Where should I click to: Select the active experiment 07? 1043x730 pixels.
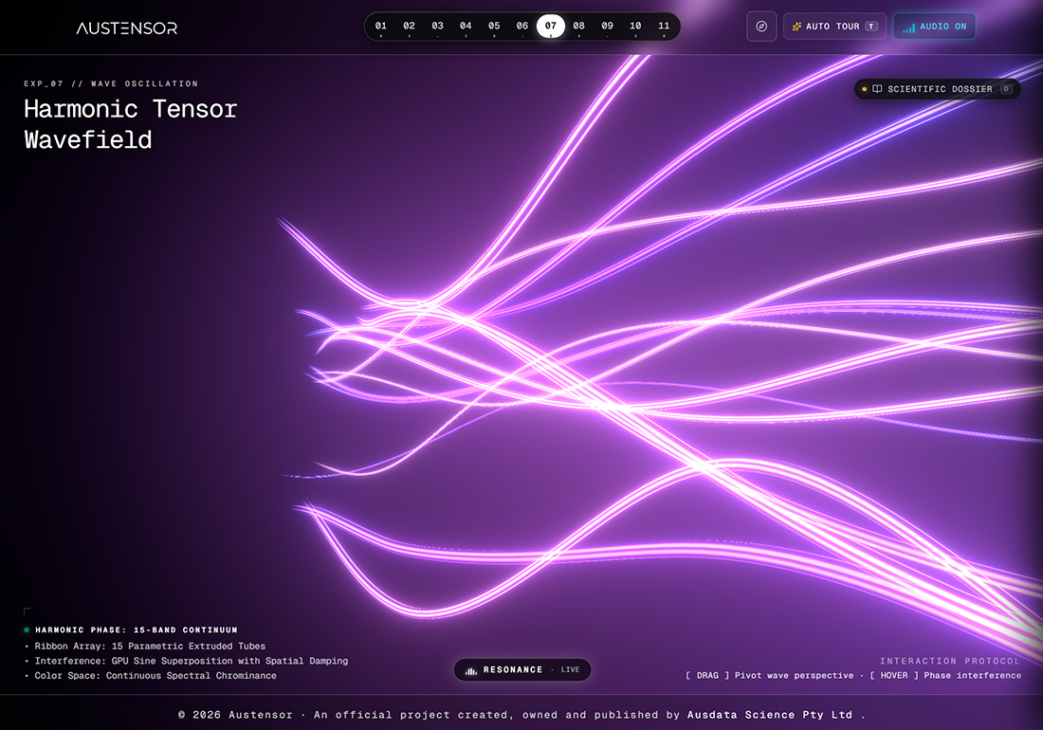point(551,26)
